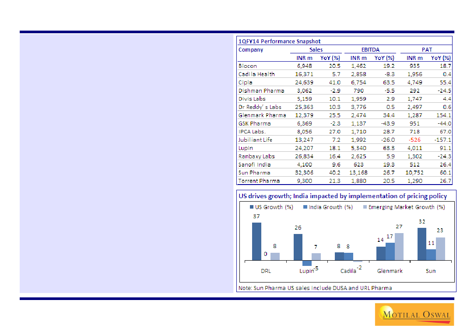Click Glenmark's Emerging Market bar labeled 27
Viewport: 474px width, 328px height.
[399, 247]
